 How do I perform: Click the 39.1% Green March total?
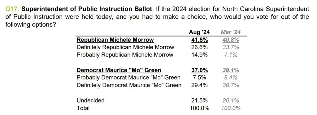[231, 70]
